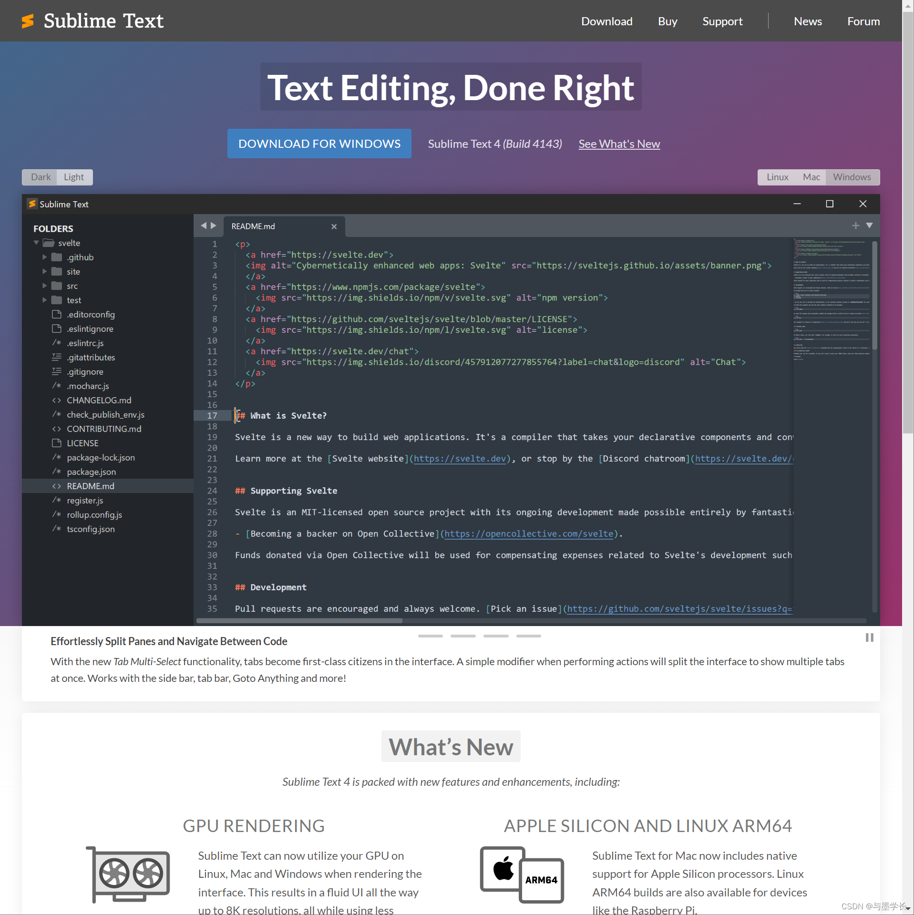Image resolution: width=914 pixels, height=915 pixels.
Task: Click the site folder icon
Action: click(x=57, y=271)
